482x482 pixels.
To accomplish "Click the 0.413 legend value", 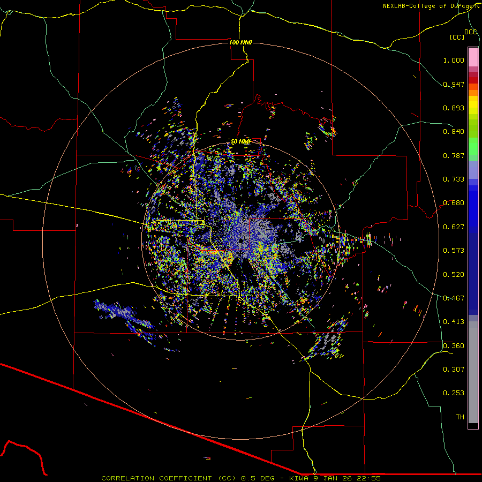I will pyautogui.click(x=454, y=322).
